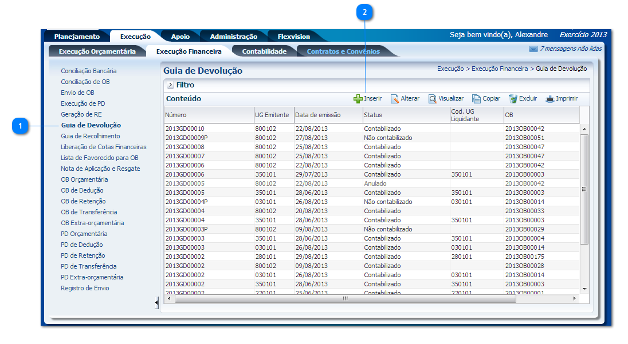The height and width of the screenshot is (344, 628).
Task: Click the Copiar documents icon
Action: (x=476, y=99)
